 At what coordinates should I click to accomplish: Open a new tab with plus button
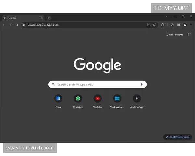(x=49, y=18)
